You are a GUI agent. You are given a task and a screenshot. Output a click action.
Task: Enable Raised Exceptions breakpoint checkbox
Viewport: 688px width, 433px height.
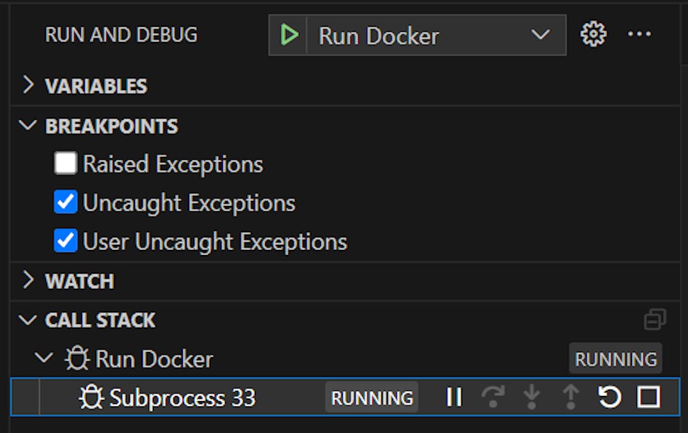point(66,163)
